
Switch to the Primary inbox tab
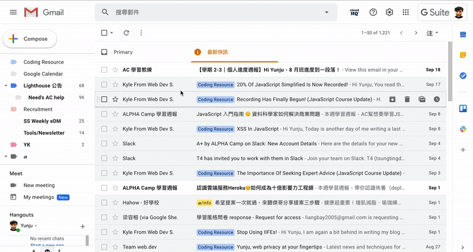[123, 52]
